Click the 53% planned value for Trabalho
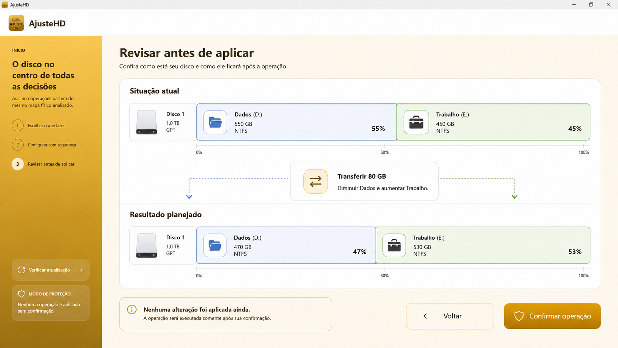This screenshot has height=348, width=618. tap(575, 251)
